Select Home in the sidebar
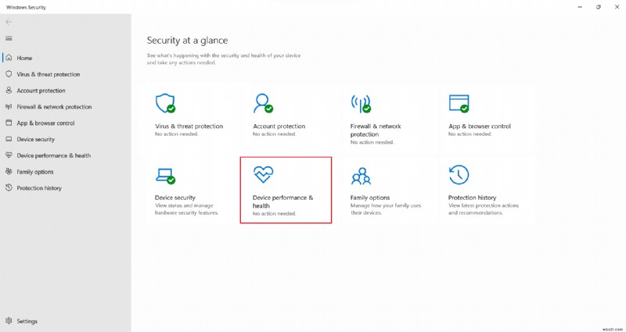This screenshot has width=626, height=332. [x=24, y=58]
